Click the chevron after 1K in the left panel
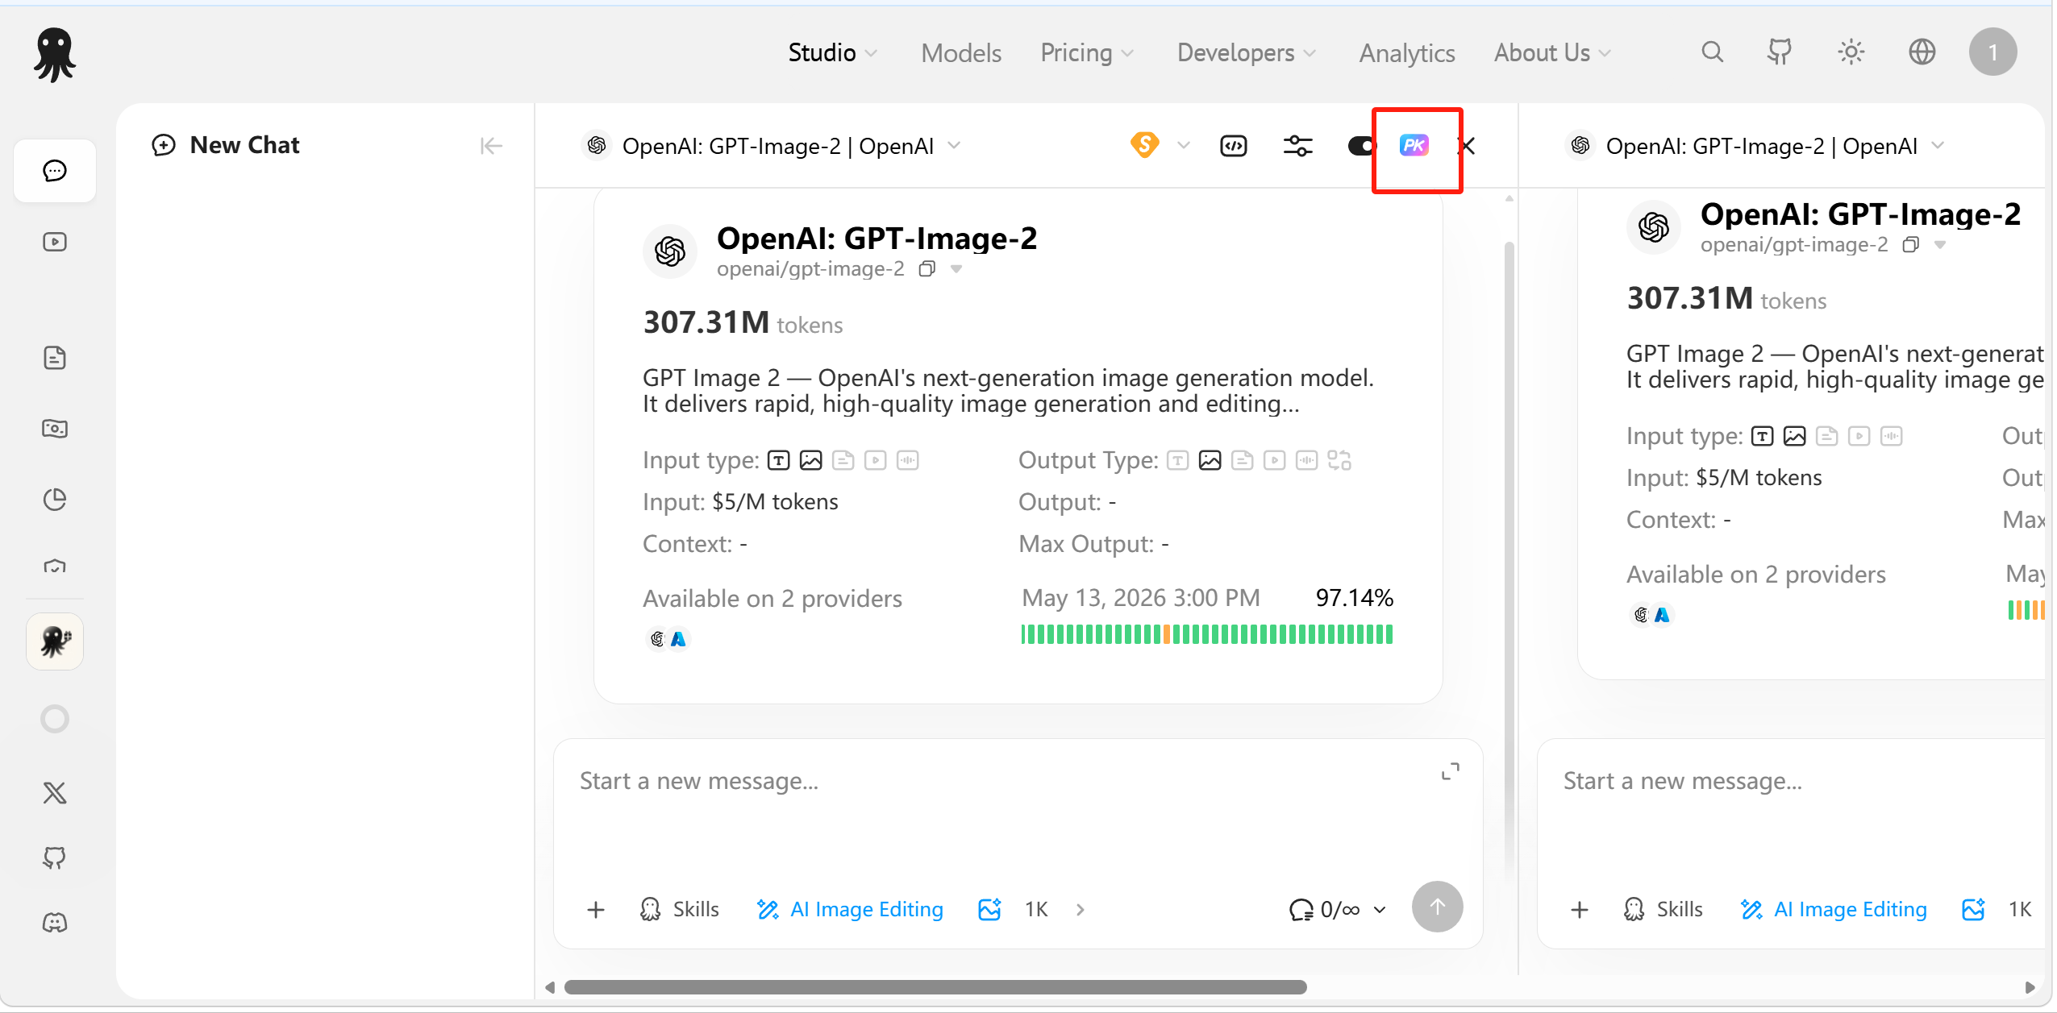 (1081, 910)
